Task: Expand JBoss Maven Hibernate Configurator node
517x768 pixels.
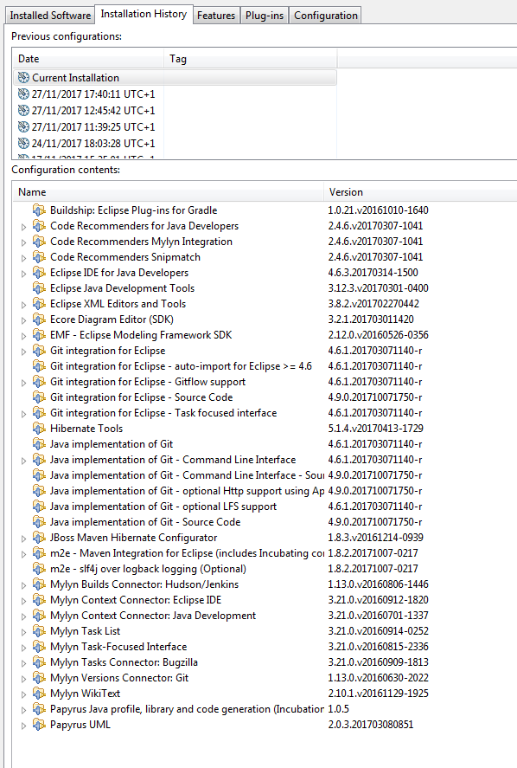Action: click(x=23, y=539)
